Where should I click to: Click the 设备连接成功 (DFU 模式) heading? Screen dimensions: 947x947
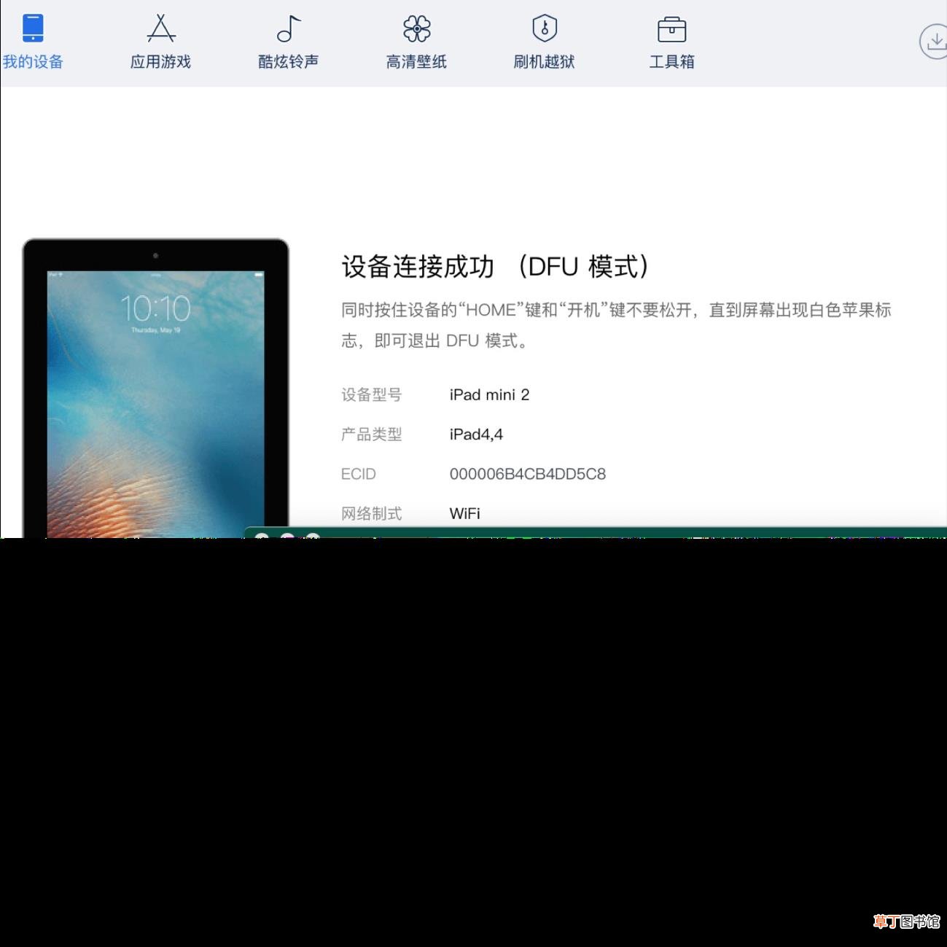tap(496, 267)
